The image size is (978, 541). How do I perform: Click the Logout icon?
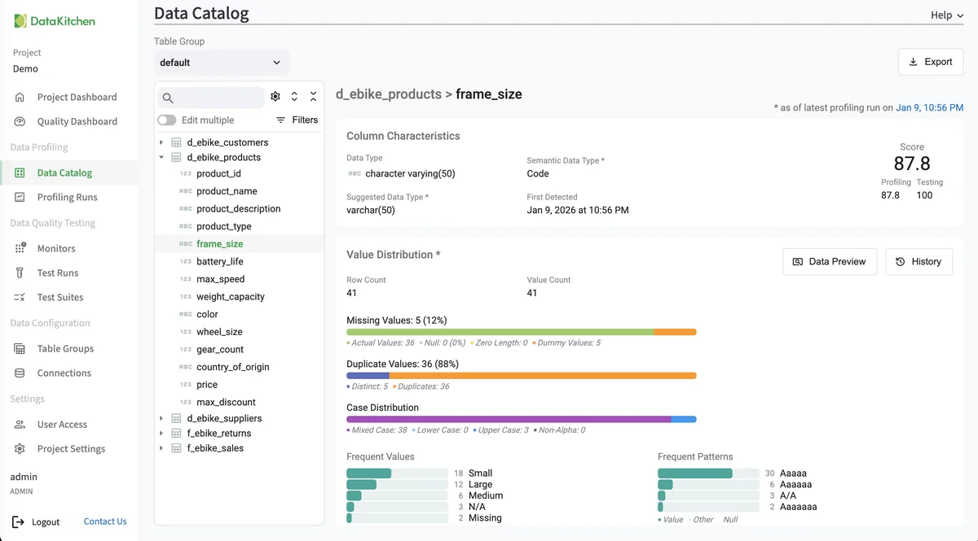18,521
